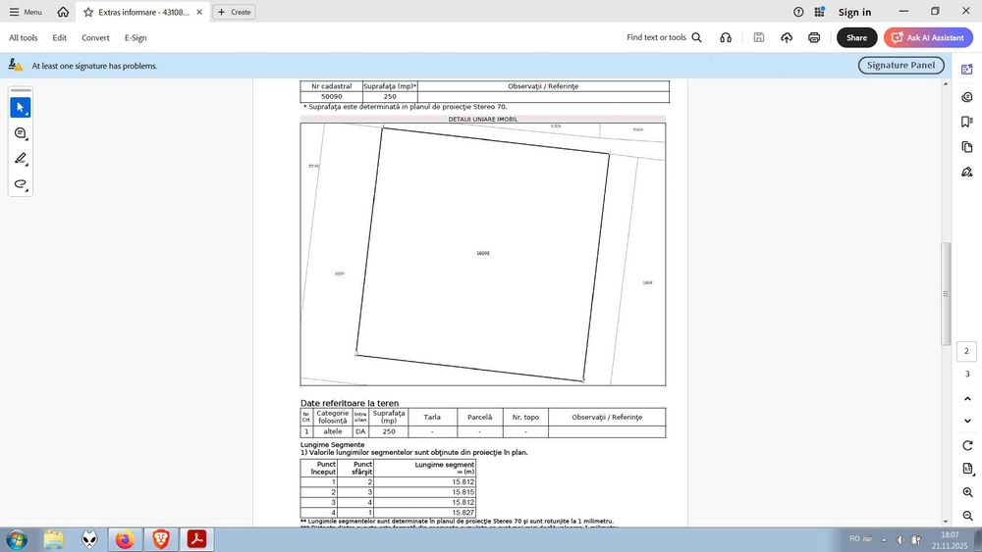Click the Share button
The height and width of the screenshot is (552, 982).
click(x=856, y=37)
